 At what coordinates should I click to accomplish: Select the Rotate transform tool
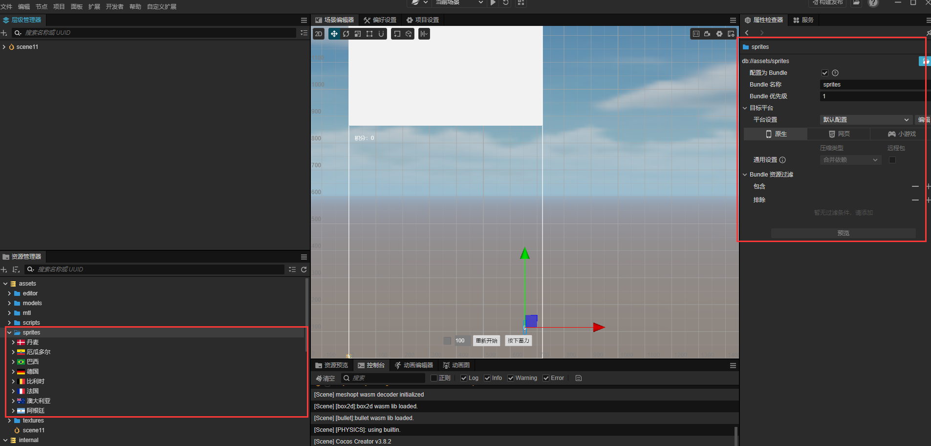(x=346, y=34)
